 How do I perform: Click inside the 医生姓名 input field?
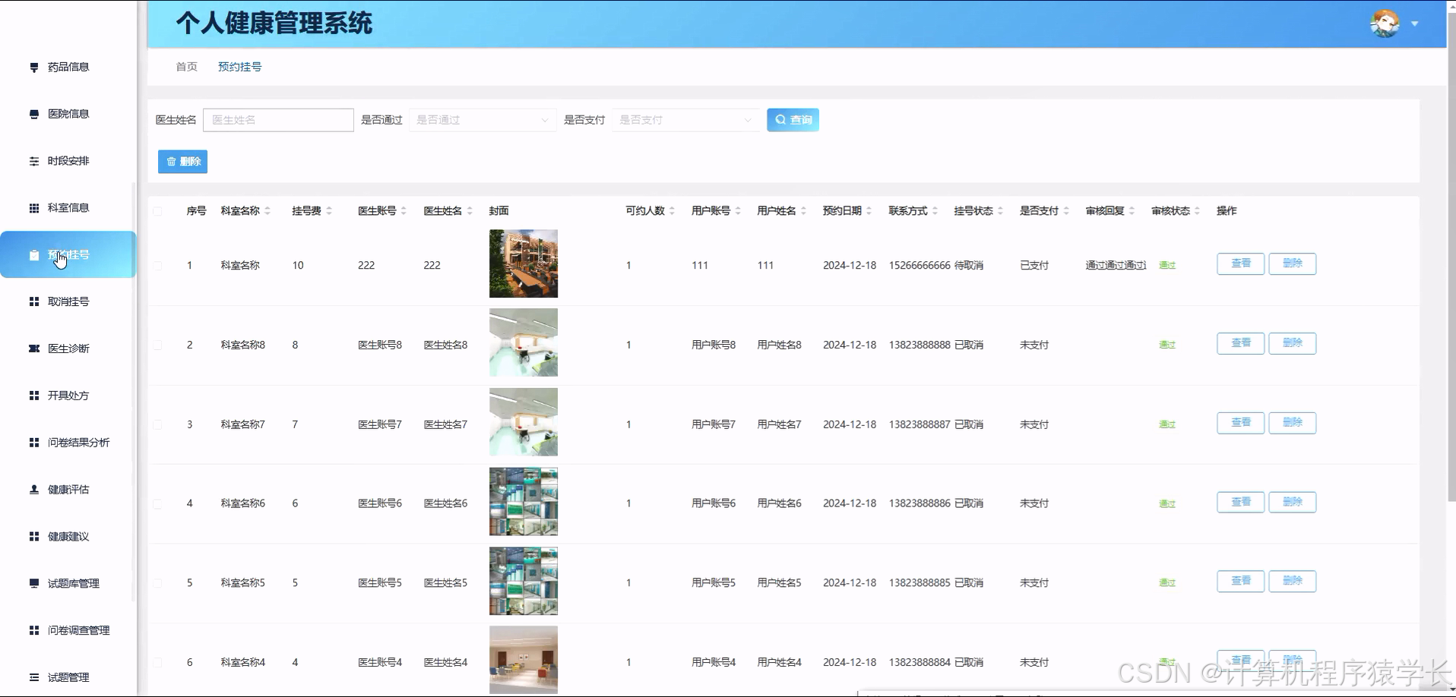tap(278, 119)
